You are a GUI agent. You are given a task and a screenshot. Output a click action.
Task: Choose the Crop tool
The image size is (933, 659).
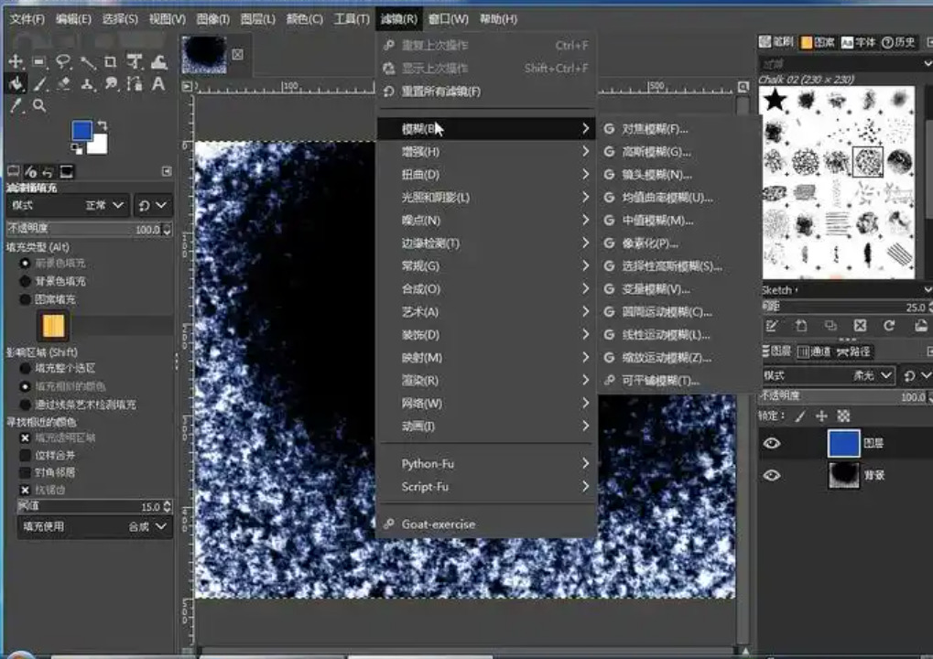(111, 62)
